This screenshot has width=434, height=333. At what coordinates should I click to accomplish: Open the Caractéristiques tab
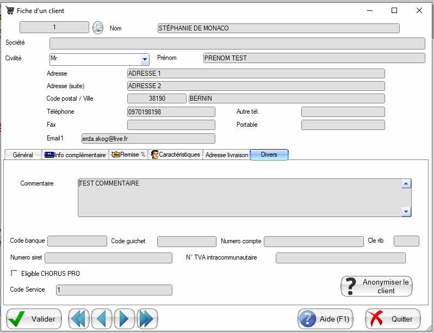175,155
